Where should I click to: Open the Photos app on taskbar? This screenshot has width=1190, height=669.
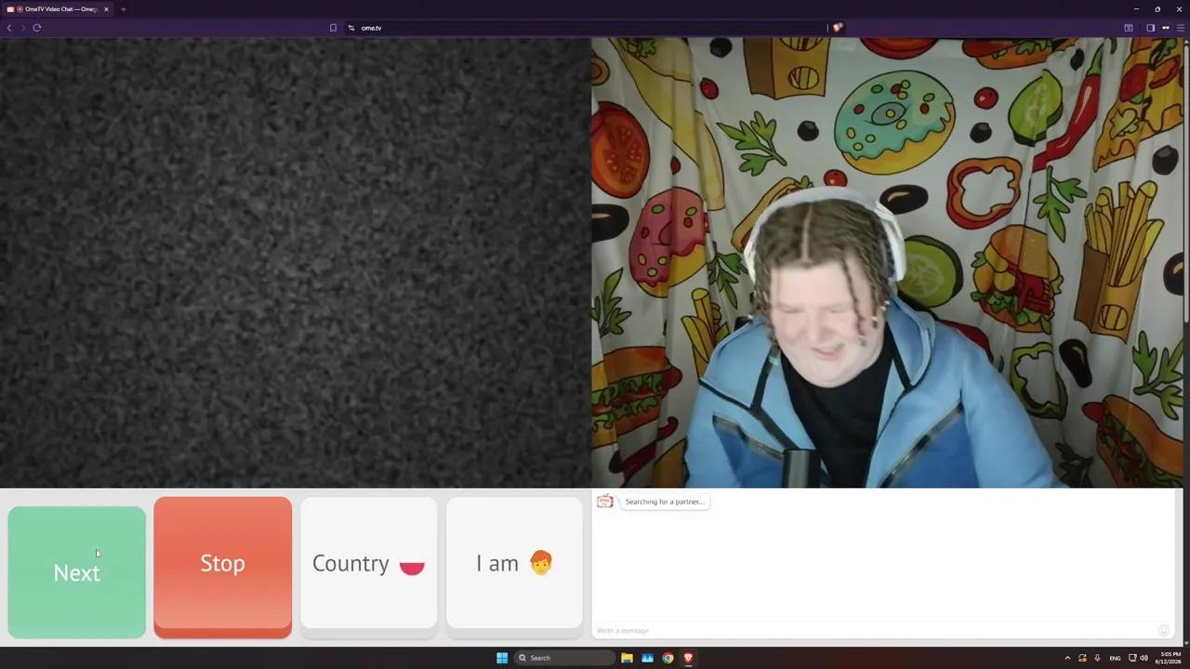(x=647, y=658)
